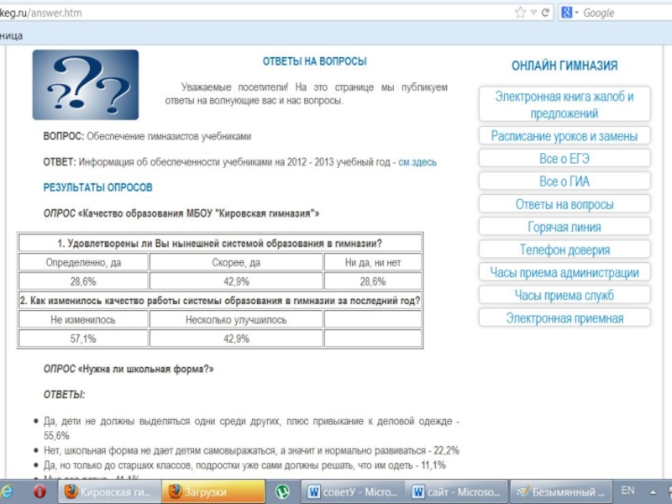The height and width of the screenshot is (504, 672).
Task: Open 'Горячая линия' page
Action: click(x=564, y=227)
